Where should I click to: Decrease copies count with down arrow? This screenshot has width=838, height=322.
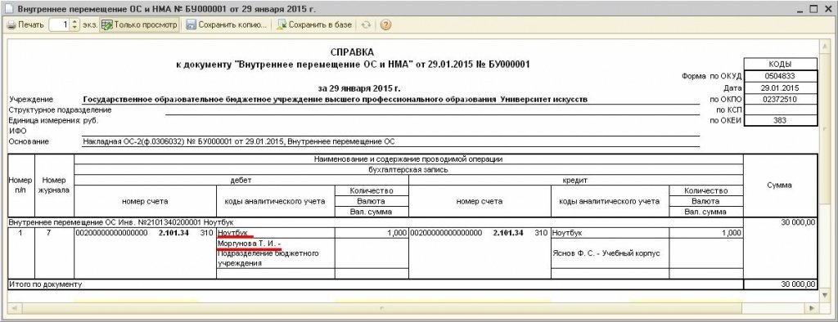coord(74,28)
